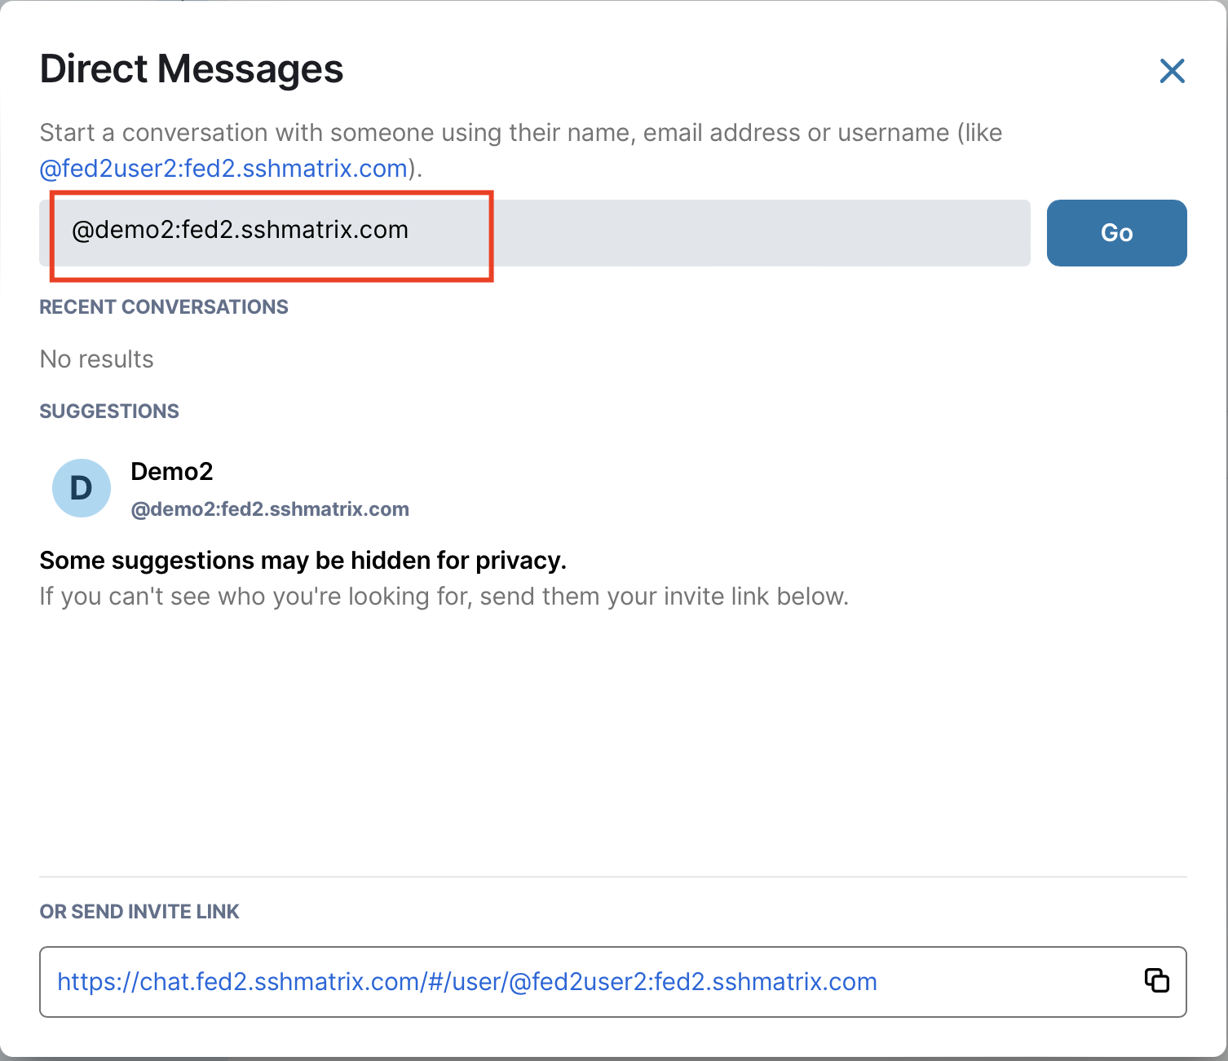Copy the invite link using the copy icon
This screenshot has height=1061, width=1228.
[x=1156, y=980]
